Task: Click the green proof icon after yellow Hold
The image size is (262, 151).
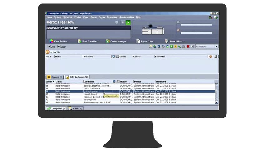Action: point(180,46)
